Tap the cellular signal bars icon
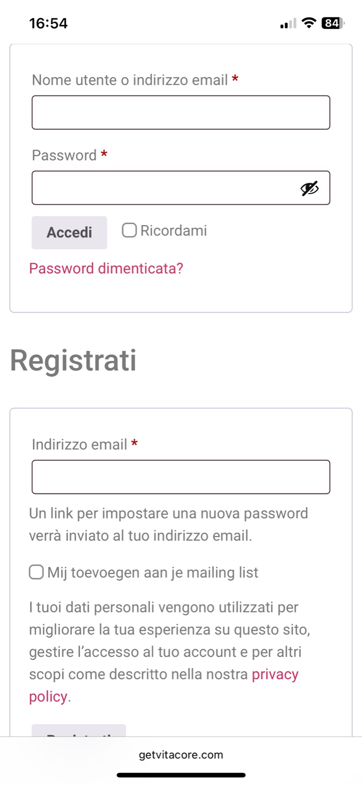The height and width of the screenshot is (785, 362). pos(288,24)
